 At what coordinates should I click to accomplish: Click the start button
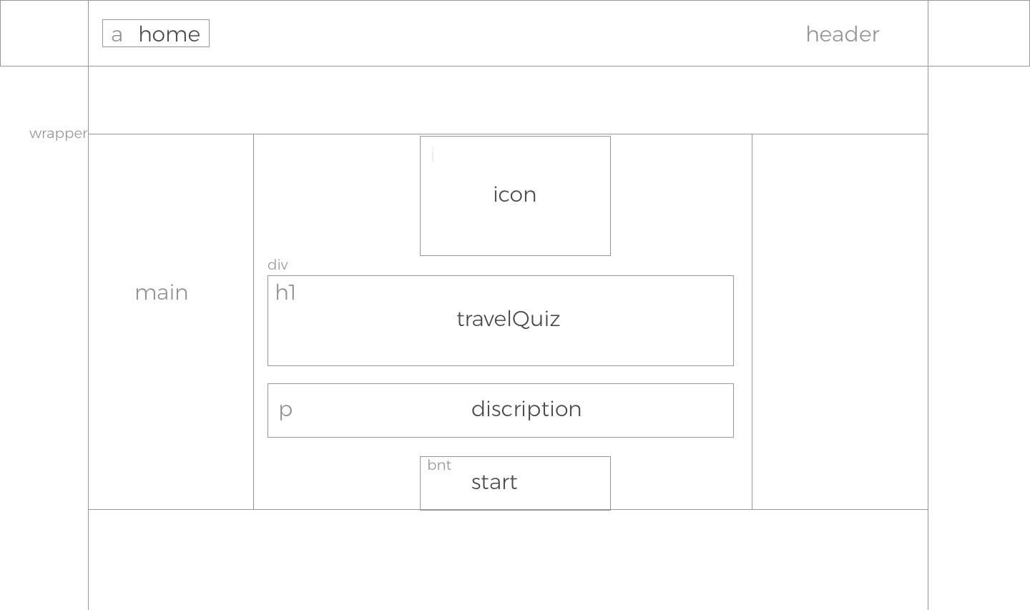coord(515,483)
